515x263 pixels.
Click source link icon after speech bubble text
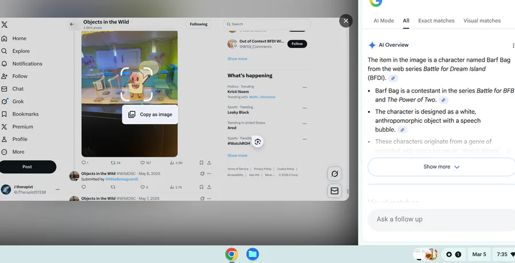tap(402, 130)
